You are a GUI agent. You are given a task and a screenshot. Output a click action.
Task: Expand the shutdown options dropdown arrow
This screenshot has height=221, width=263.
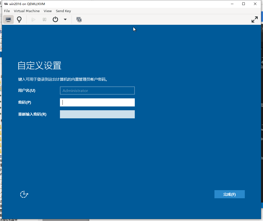(x=65, y=19)
